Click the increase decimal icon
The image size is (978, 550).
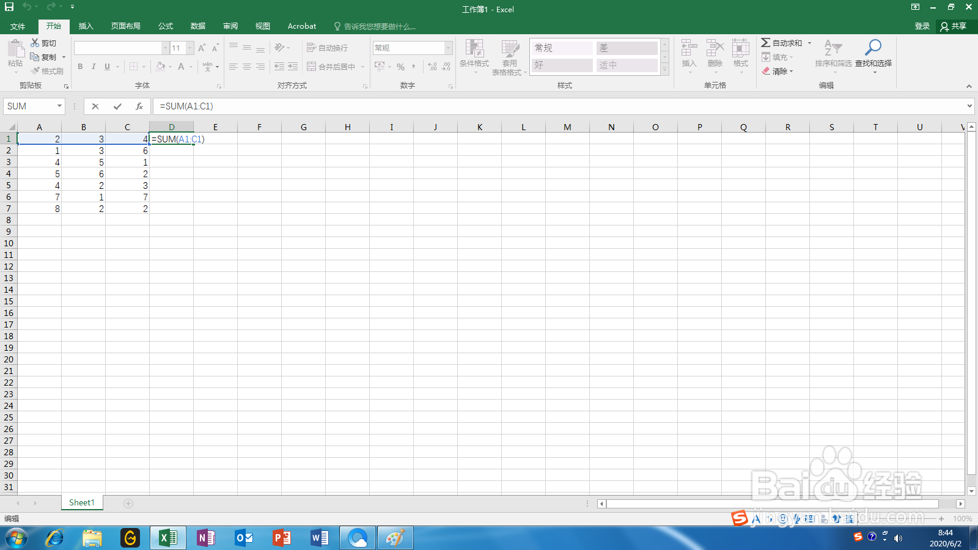[433, 67]
